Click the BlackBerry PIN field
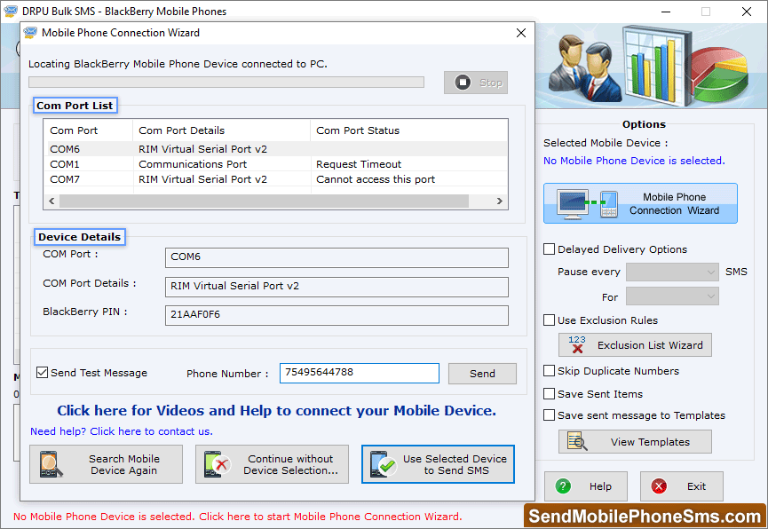 click(336, 315)
